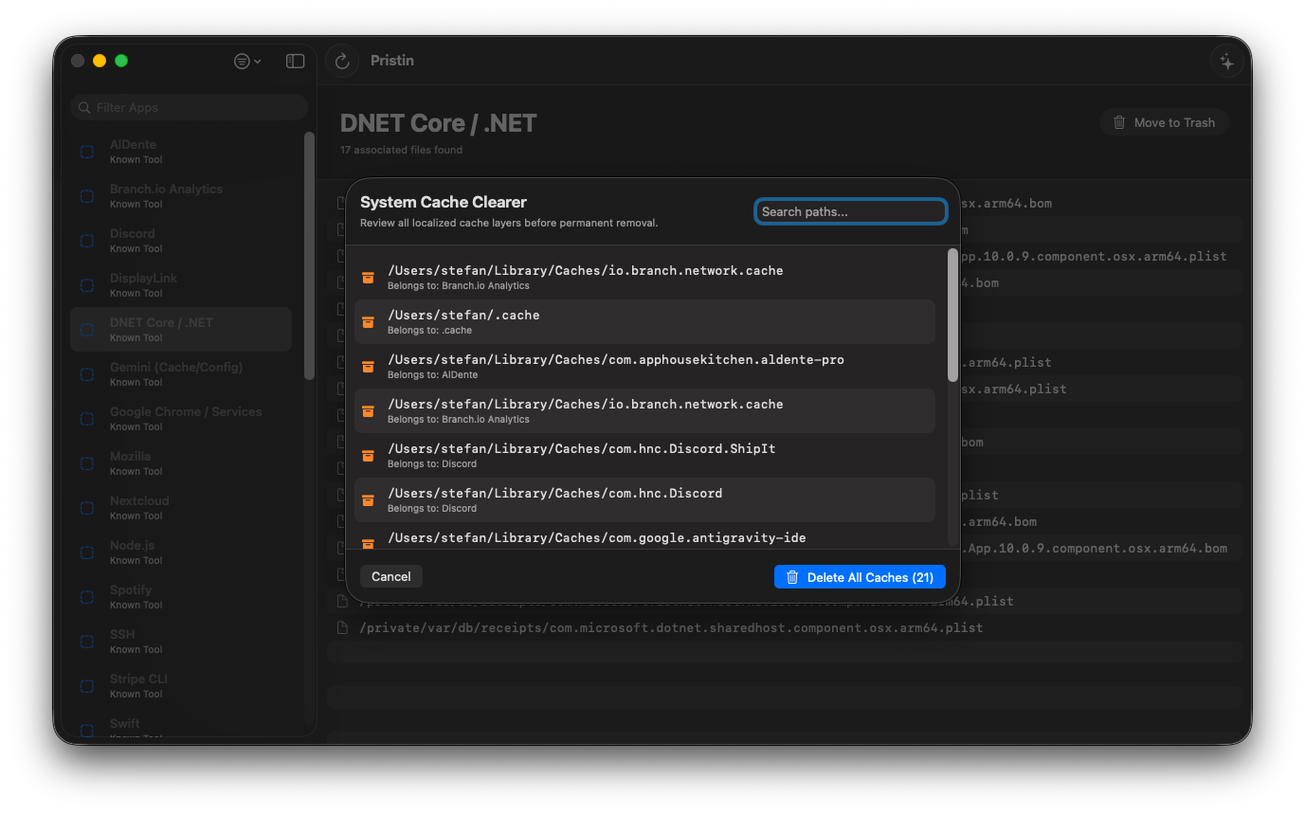The image size is (1305, 815).
Task: Click the Search paths field
Action: pyautogui.click(x=851, y=211)
